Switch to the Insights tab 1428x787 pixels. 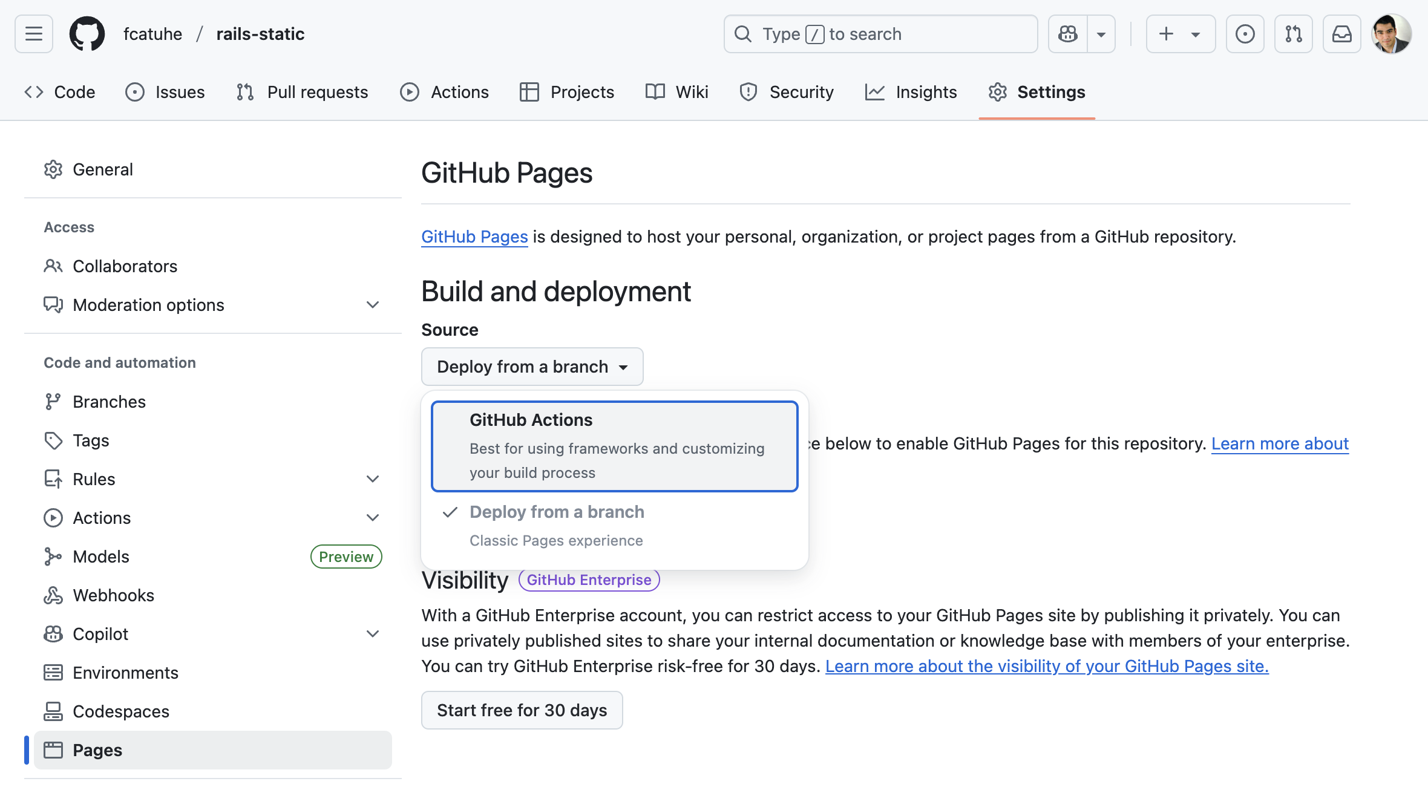911,92
